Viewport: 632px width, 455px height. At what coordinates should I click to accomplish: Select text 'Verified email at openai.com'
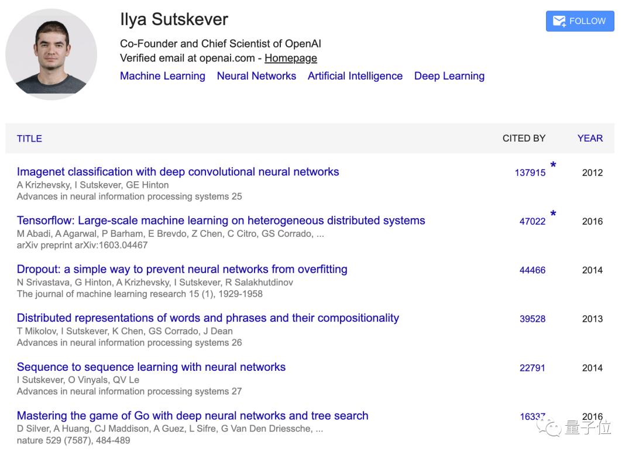tap(187, 58)
